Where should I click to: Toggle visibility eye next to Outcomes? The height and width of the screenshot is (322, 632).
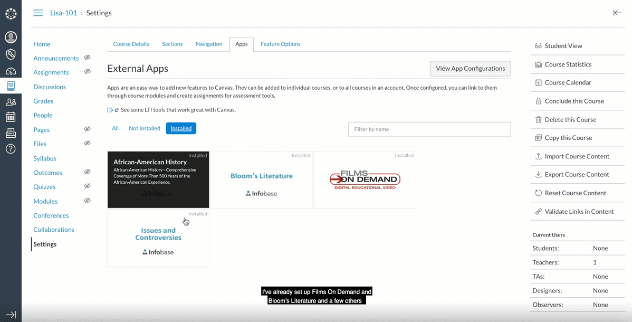click(87, 172)
